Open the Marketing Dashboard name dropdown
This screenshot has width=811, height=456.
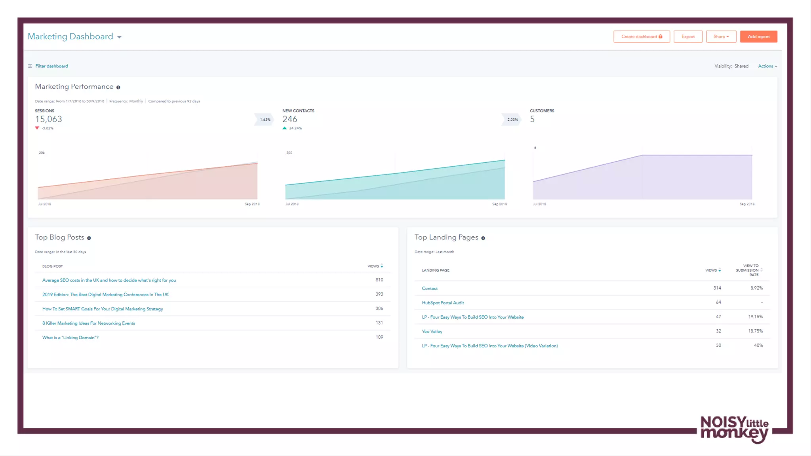(x=119, y=37)
